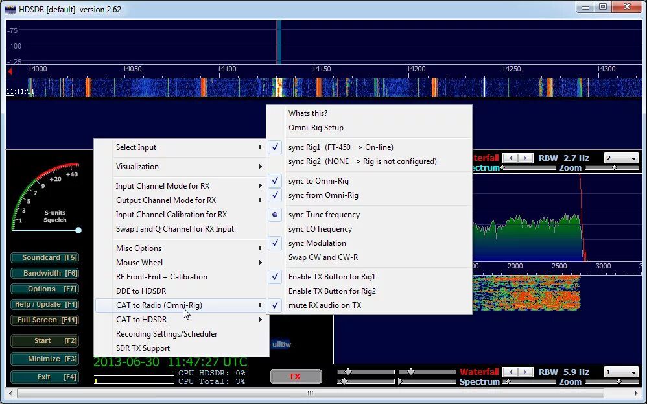
Task: Click scrollbar right arrow at bottom
Action: click(x=636, y=393)
